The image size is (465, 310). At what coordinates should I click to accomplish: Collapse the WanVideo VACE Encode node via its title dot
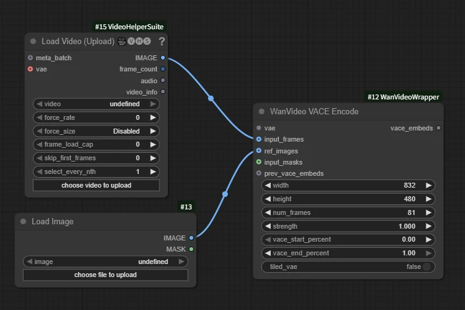(x=261, y=112)
